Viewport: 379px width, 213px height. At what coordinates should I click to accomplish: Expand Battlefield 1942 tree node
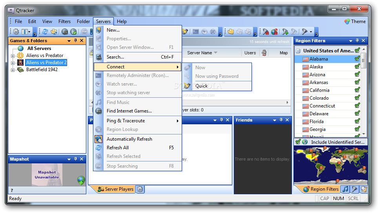(x=13, y=70)
